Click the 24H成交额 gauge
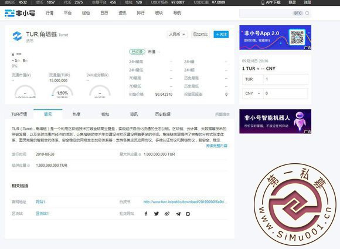340x249 pixels. [x=100, y=92]
